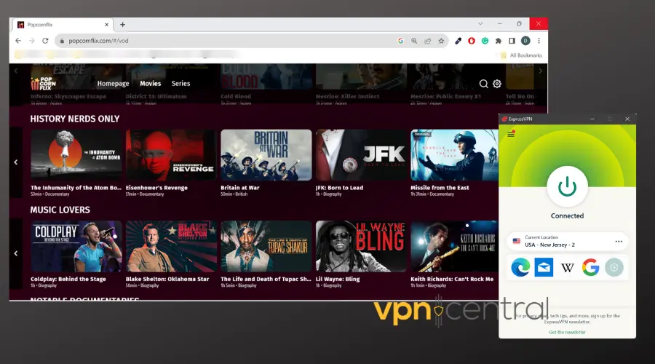Toggle the ExpressVPN power button off
The height and width of the screenshot is (364, 655).
pos(567,186)
